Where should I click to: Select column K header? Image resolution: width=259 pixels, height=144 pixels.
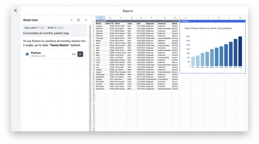pyautogui.click(x=219, y=18)
